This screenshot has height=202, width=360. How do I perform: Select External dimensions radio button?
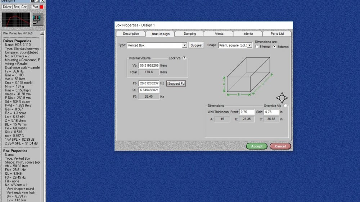274,47
